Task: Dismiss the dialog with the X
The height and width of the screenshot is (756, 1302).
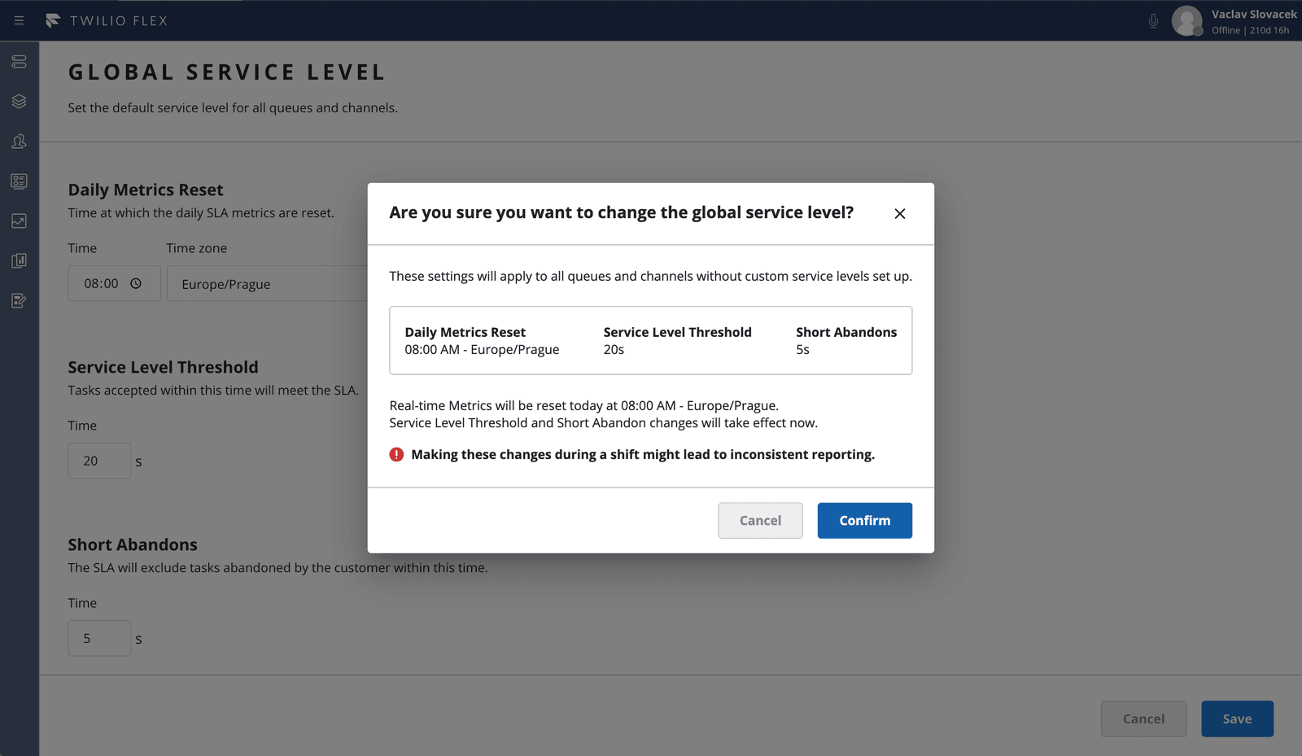Action: tap(900, 213)
